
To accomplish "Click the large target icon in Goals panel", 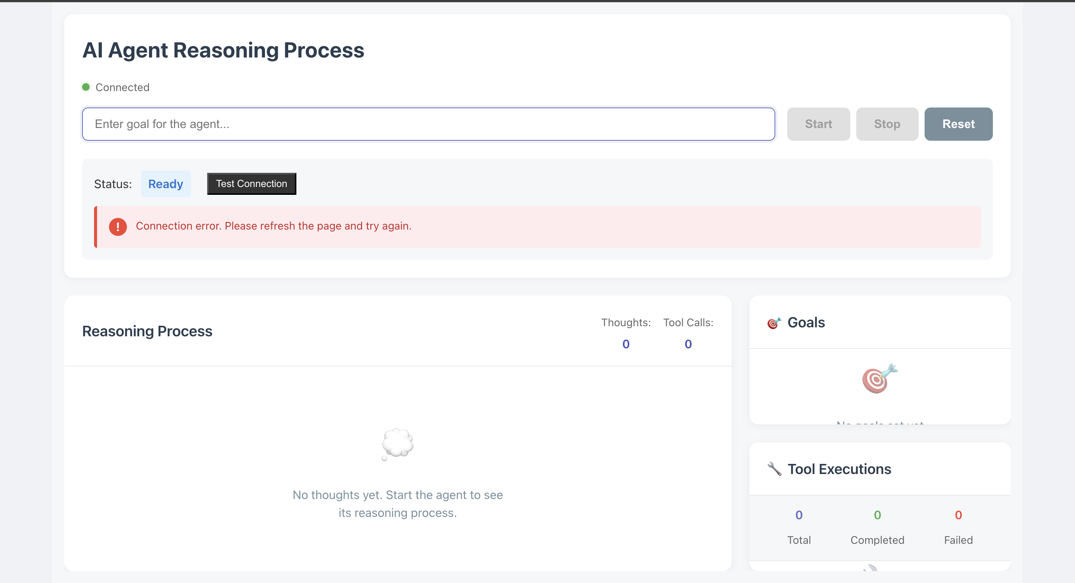I will click(880, 378).
